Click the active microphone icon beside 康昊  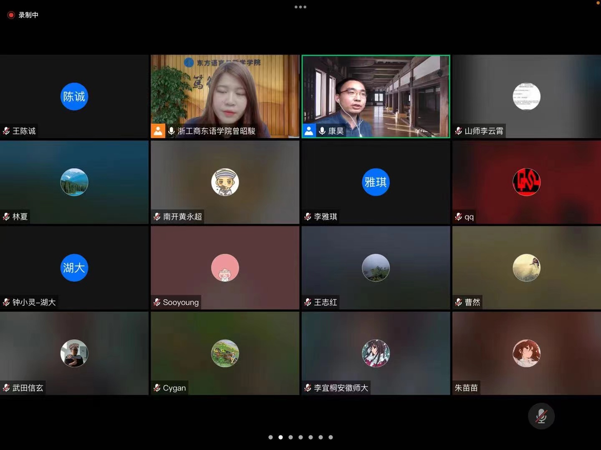tap(322, 131)
